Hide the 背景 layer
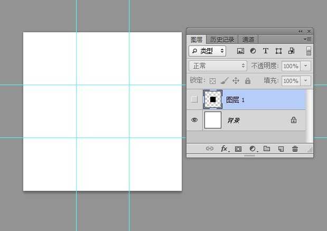The image size is (327, 231). point(194,120)
